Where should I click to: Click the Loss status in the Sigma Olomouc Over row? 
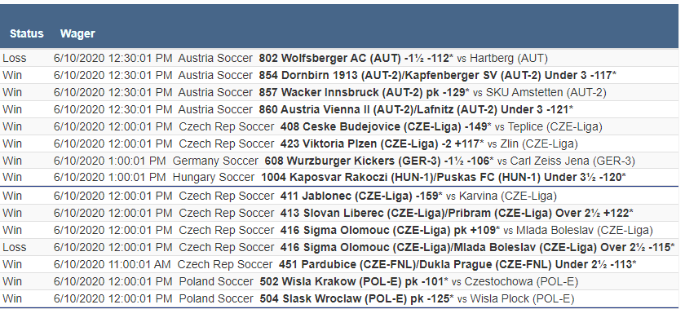coord(15,247)
